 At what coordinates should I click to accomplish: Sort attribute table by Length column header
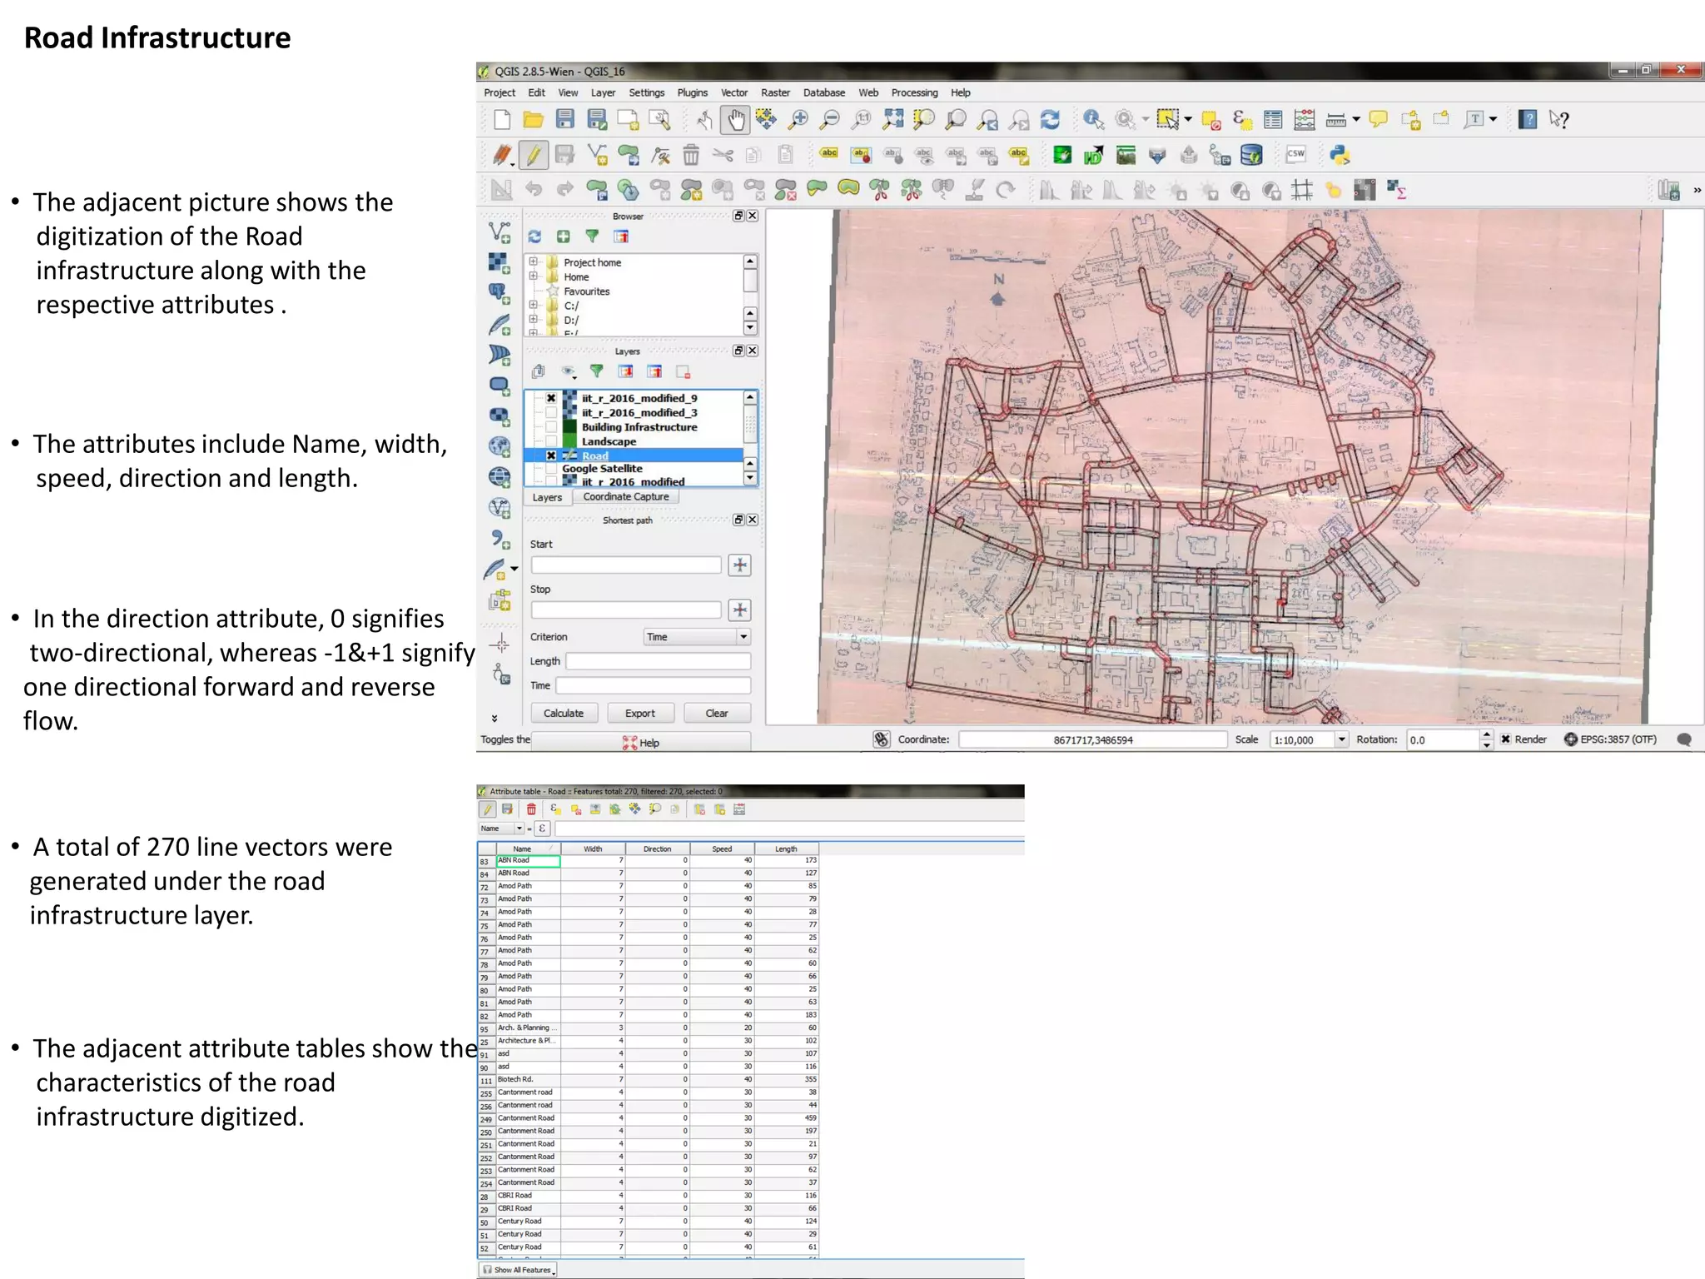(x=786, y=849)
